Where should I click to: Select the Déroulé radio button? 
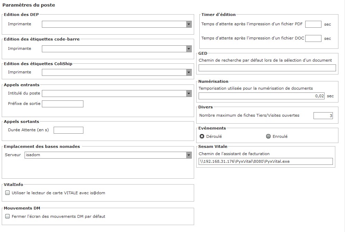coord(202,136)
